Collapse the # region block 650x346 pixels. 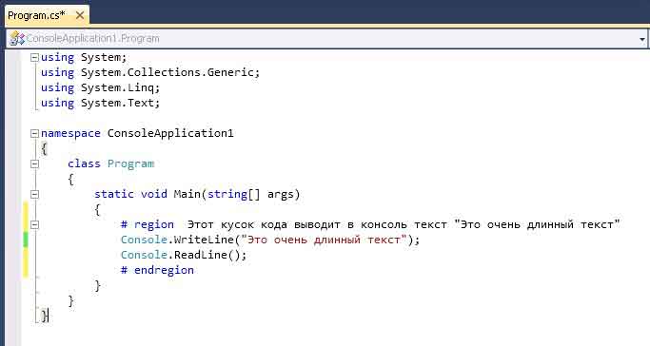[35, 224]
